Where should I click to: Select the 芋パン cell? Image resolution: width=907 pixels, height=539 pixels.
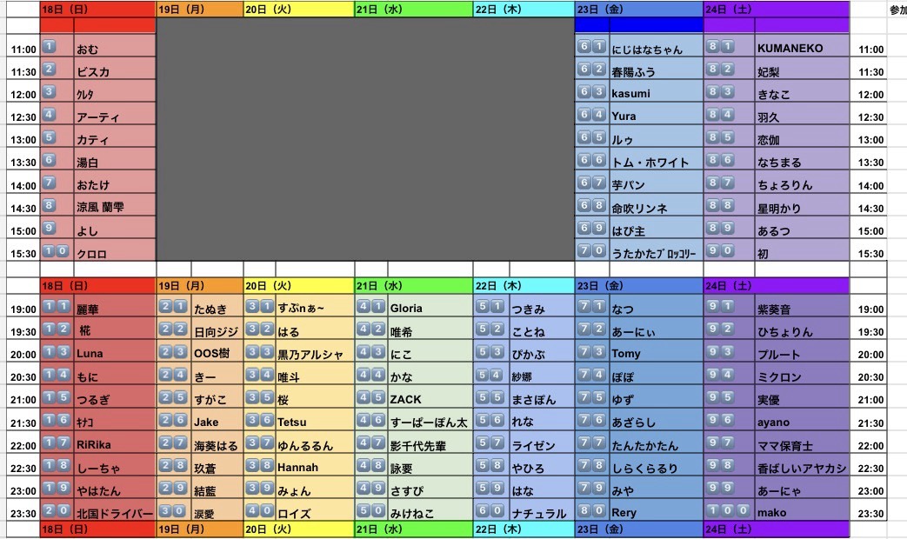[x=656, y=182]
